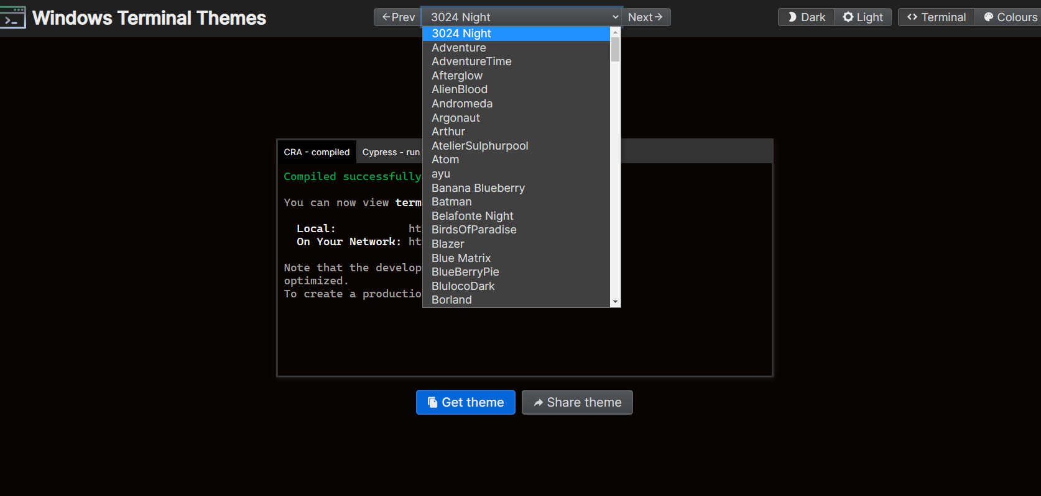The height and width of the screenshot is (496, 1041).
Task: Switch to Light mode
Action: (x=863, y=17)
